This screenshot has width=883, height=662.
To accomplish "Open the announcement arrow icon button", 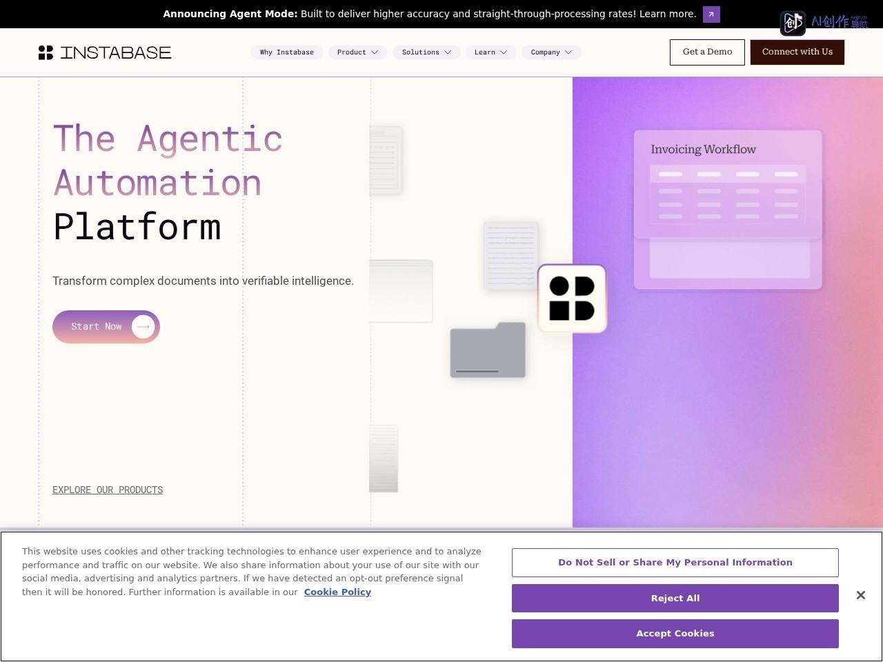I will pyautogui.click(x=711, y=14).
